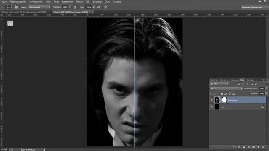Open the Редактирование menu
269x151 pixels.
coord(18,2)
